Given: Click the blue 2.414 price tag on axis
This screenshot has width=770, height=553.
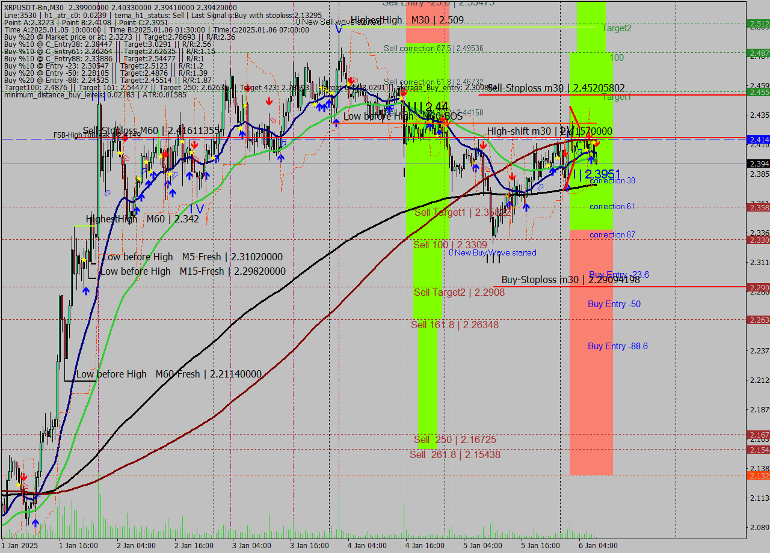Looking at the screenshot, I should [x=758, y=139].
